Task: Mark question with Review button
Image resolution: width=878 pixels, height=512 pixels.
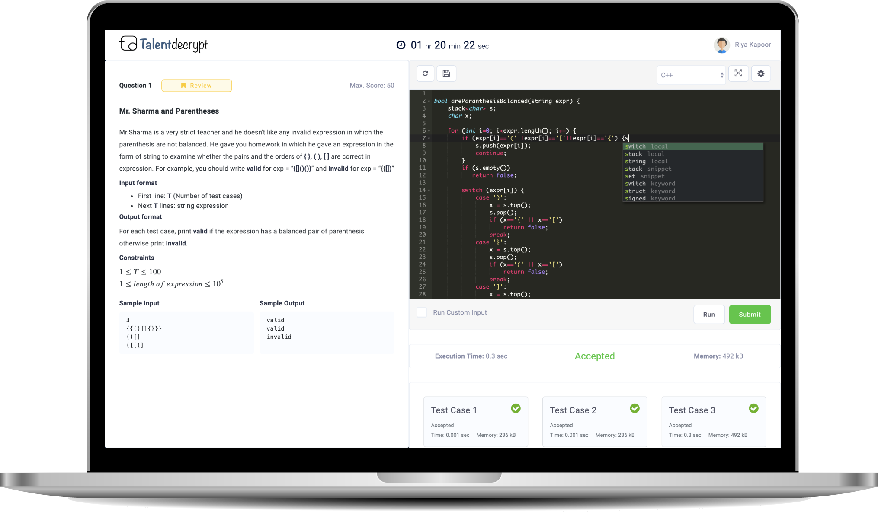Action: [x=196, y=86]
